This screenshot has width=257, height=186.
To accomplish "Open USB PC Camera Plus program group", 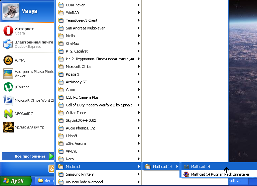I will pos(99,97).
